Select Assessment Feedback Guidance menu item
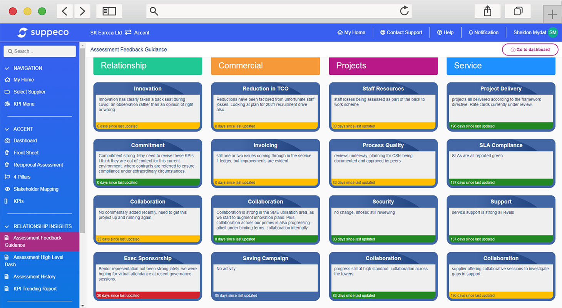 pyautogui.click(x=40, y=241)
